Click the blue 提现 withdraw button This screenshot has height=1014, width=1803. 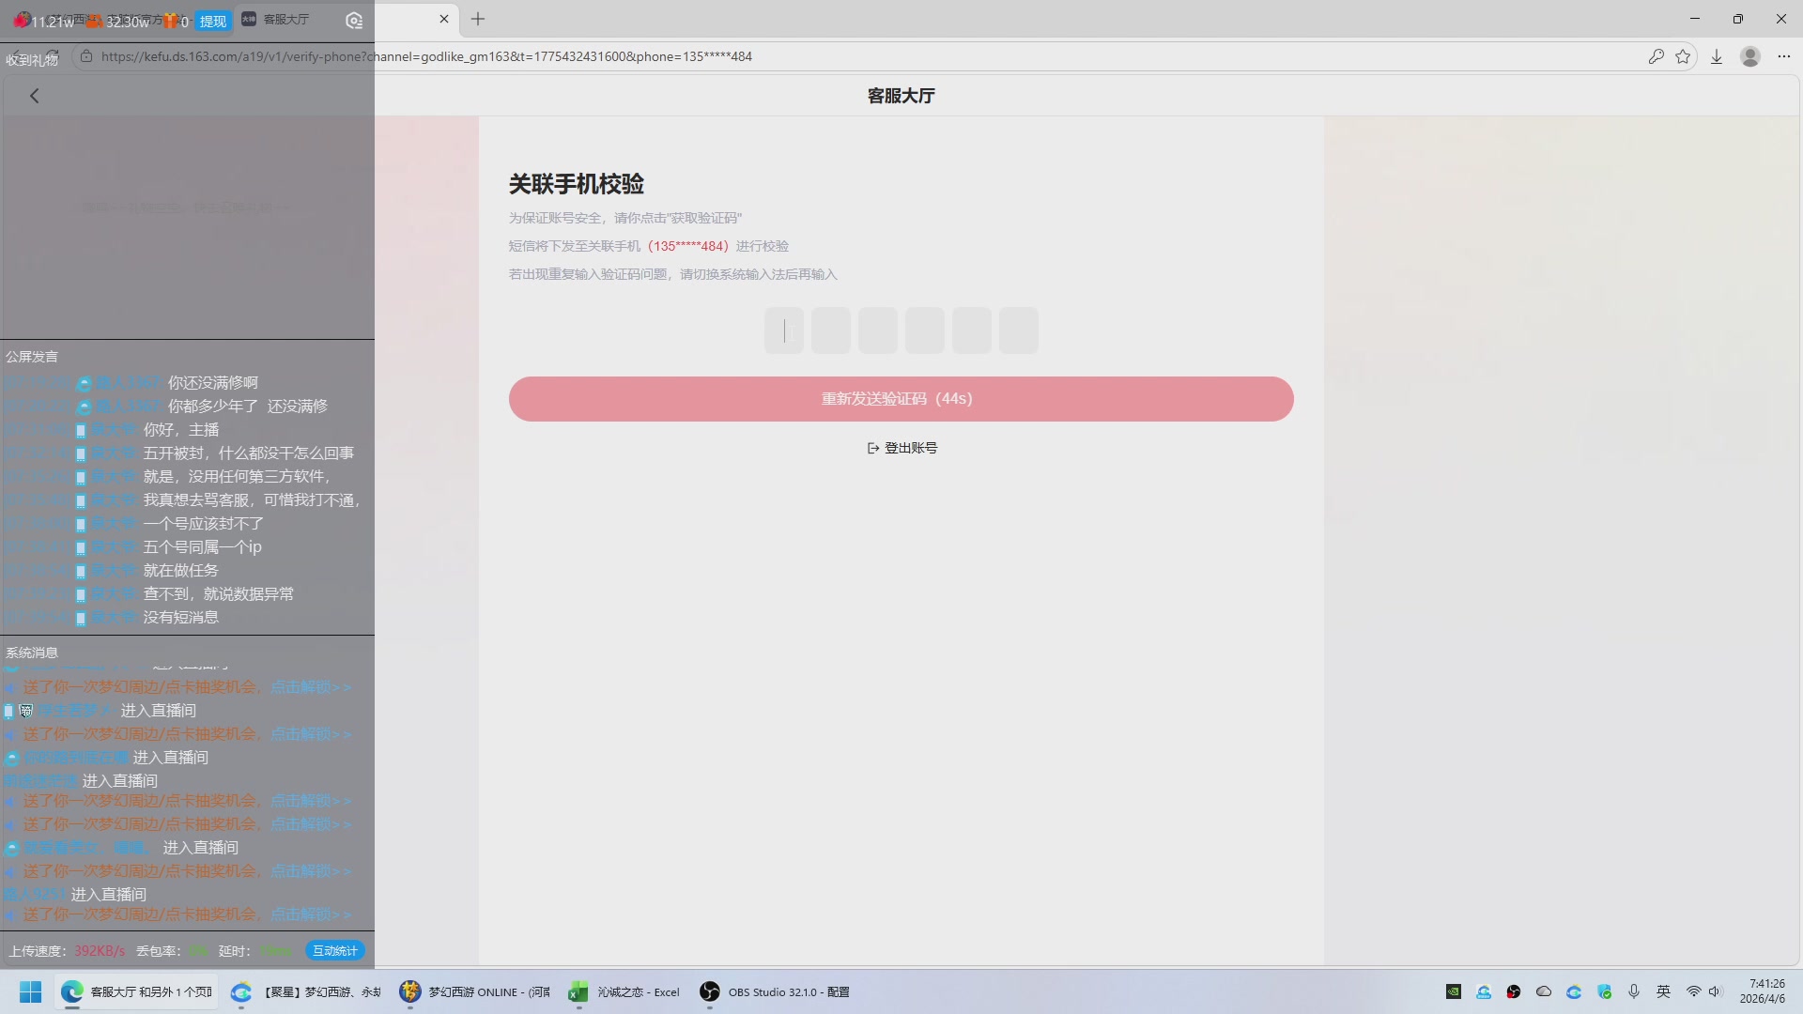[x=212, y=20]
